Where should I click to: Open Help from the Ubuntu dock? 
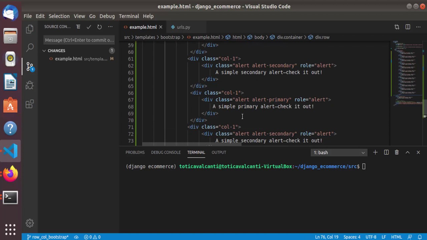coord(10,128)
